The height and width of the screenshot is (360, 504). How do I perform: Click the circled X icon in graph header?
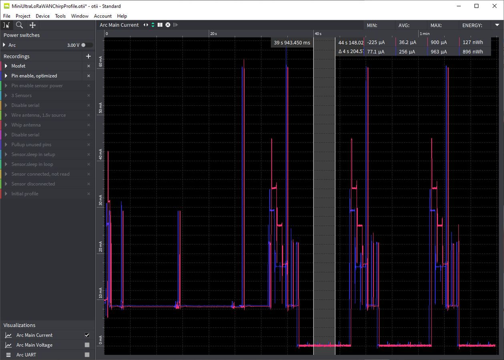[168, 25]
